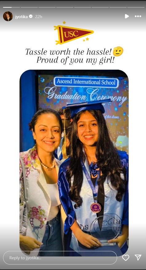Like the story with heart icon
The width and height of the screenshot is (146, 270).
point(126,258)
